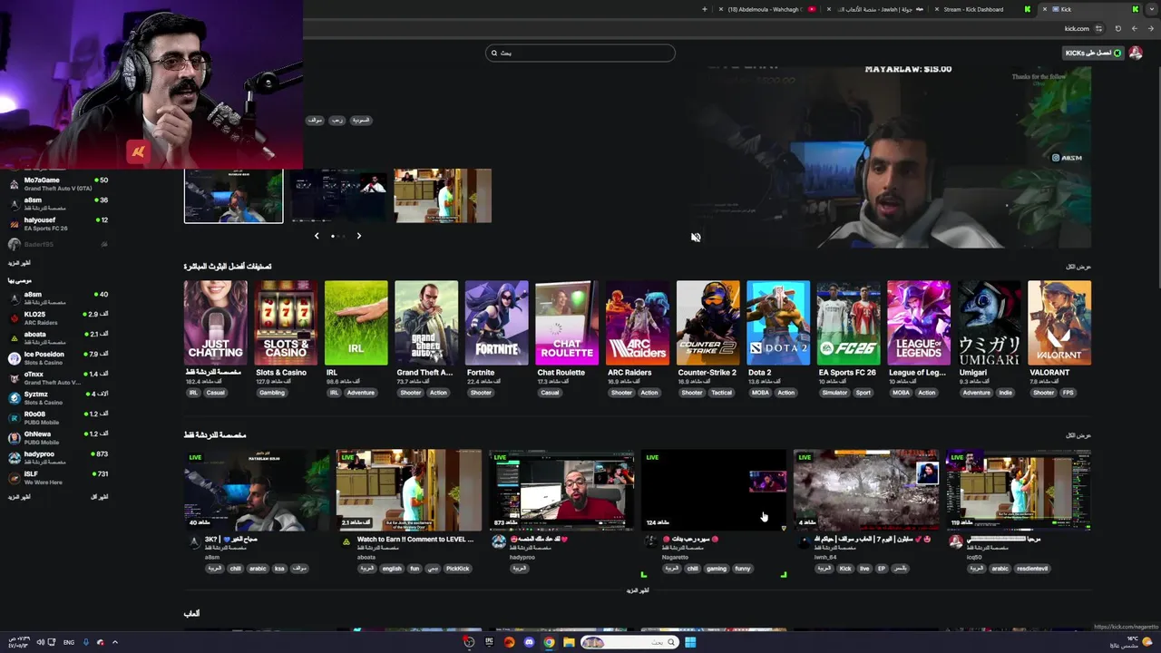Open the IRL category card
Viewport: 1161px width, 653px height.
(356, 323)
